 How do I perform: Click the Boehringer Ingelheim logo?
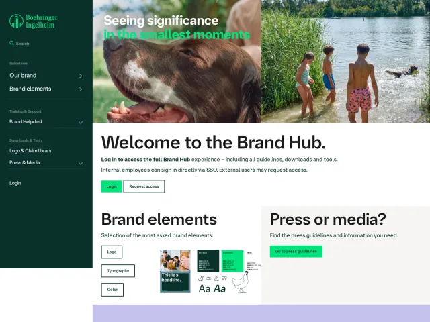(34, 21)
